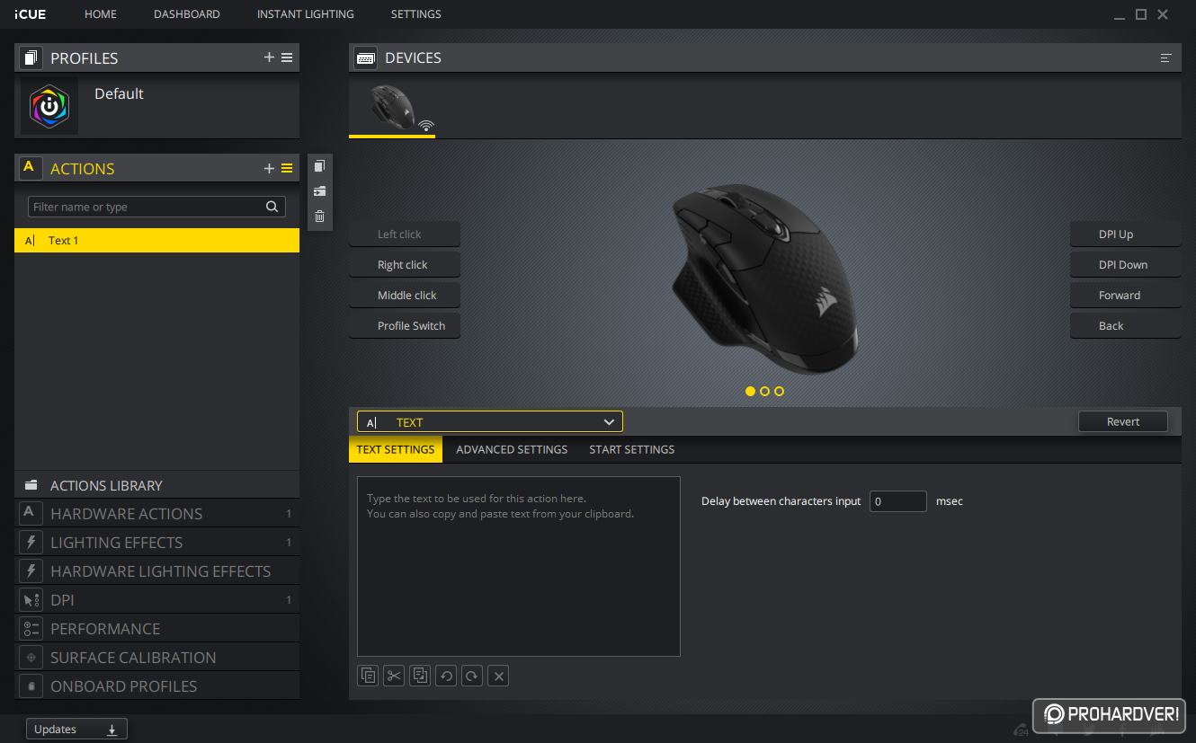
Task: Click the copy action icon beside Actions
Action: tap(319, 166)
